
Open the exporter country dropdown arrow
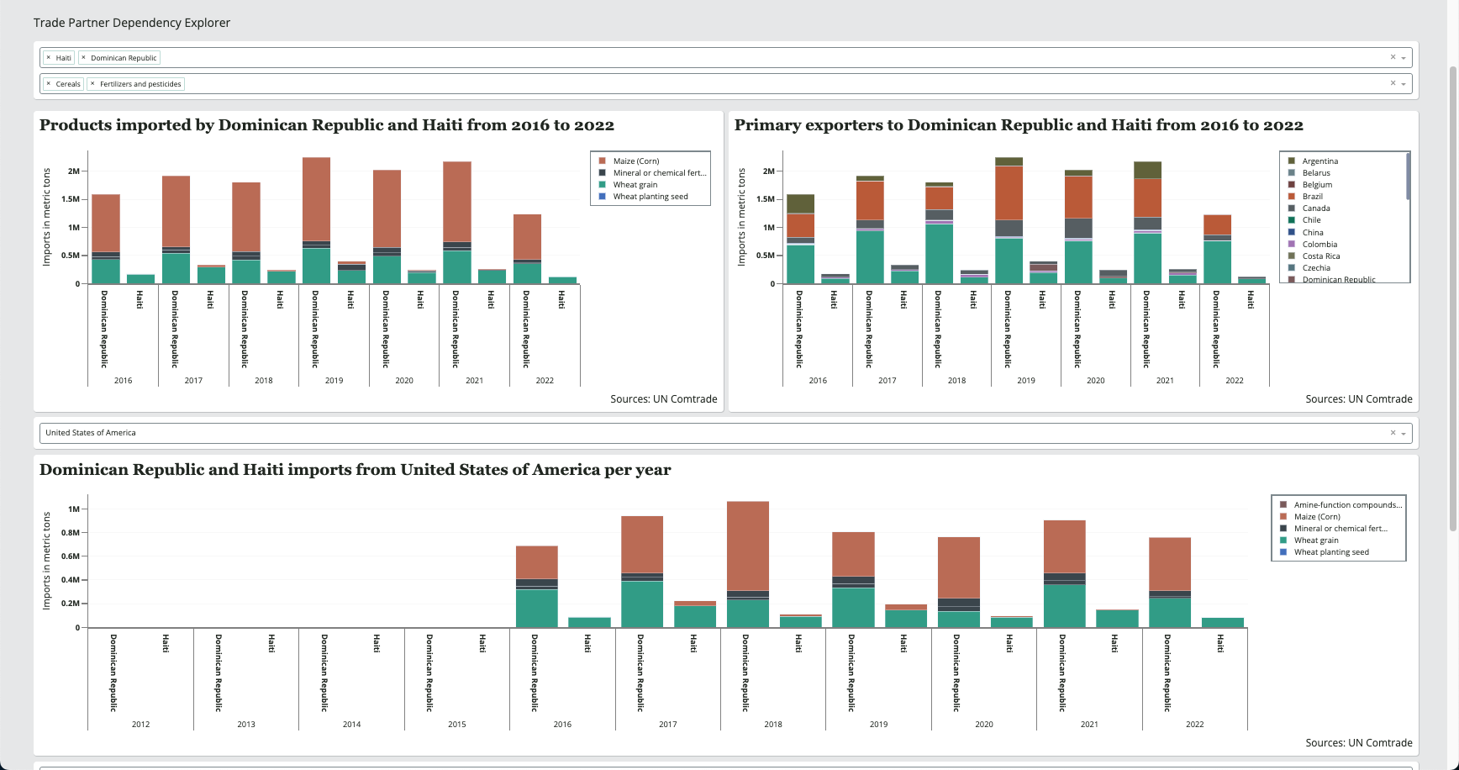[1404, 434]
